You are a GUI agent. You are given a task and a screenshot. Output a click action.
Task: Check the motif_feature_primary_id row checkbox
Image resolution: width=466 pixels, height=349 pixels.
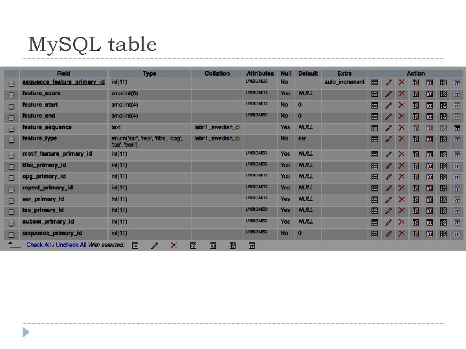point(11,155)
